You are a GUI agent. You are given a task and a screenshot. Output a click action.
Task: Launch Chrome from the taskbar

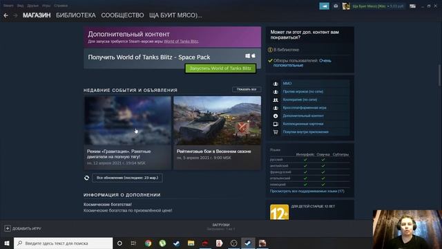point(148,243)
